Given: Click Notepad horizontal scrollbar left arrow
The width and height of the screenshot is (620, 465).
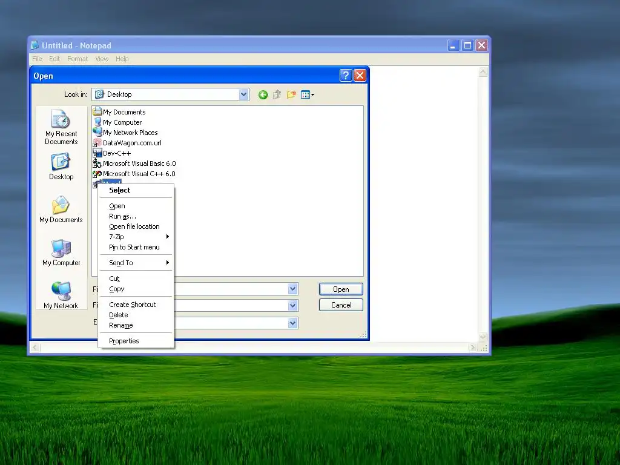Looking at the screenshot, I should [x=35, y=348].
